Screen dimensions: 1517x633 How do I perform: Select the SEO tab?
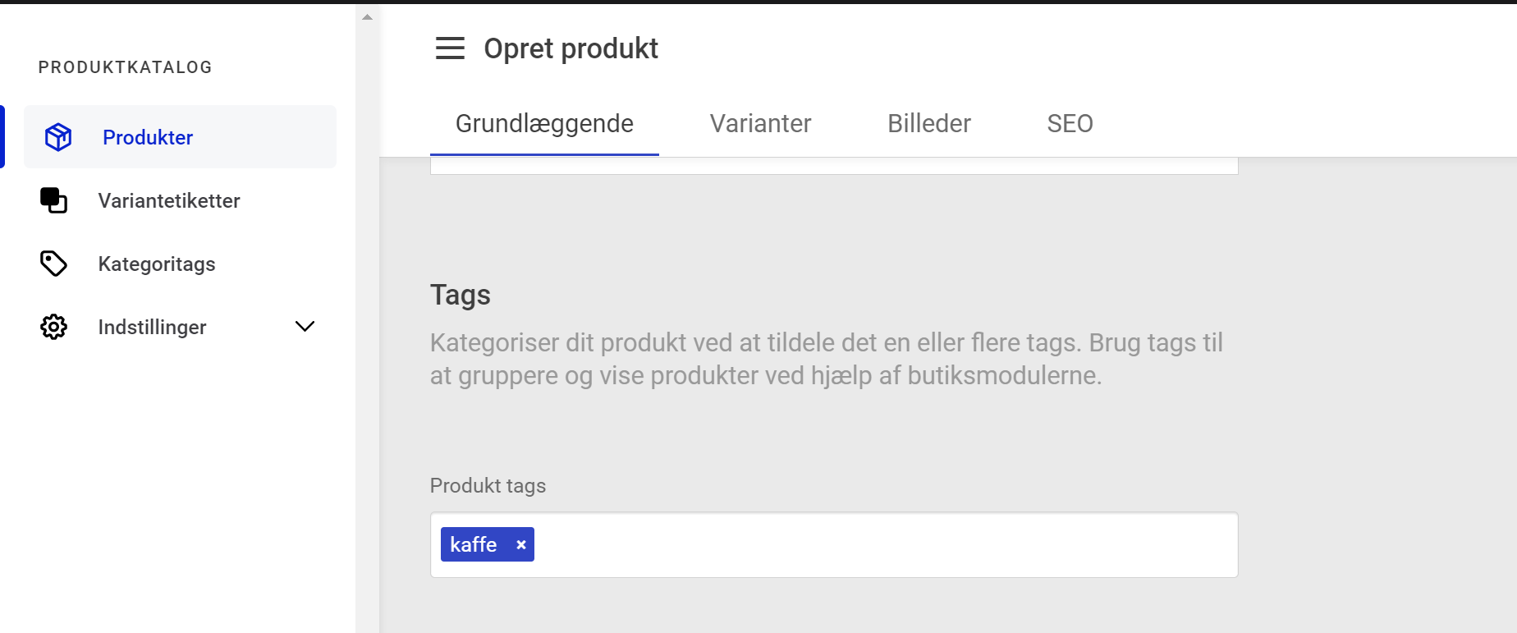click(1070, 124)
